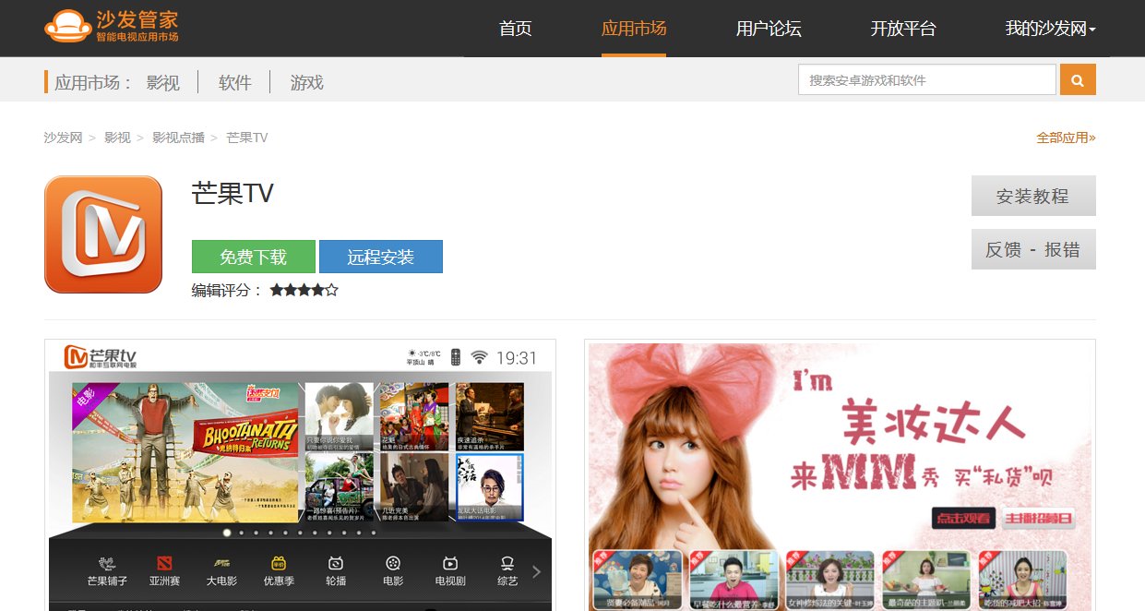Click the 反馈 - 报错 button
Viewport: 1145px width, 611px height.
pos(1033,249)
